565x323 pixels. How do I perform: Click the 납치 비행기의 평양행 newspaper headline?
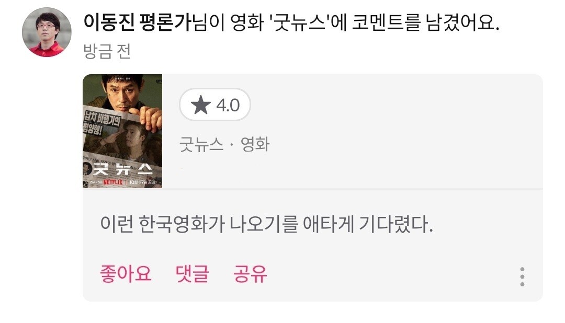pos(101,122)
